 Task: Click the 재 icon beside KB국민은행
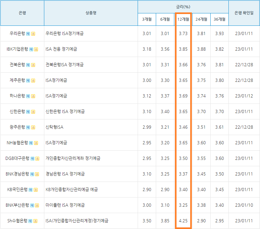31,190
